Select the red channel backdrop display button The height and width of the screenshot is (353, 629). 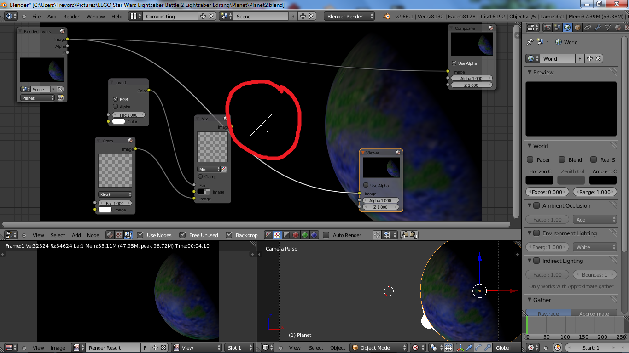[296, 235]
